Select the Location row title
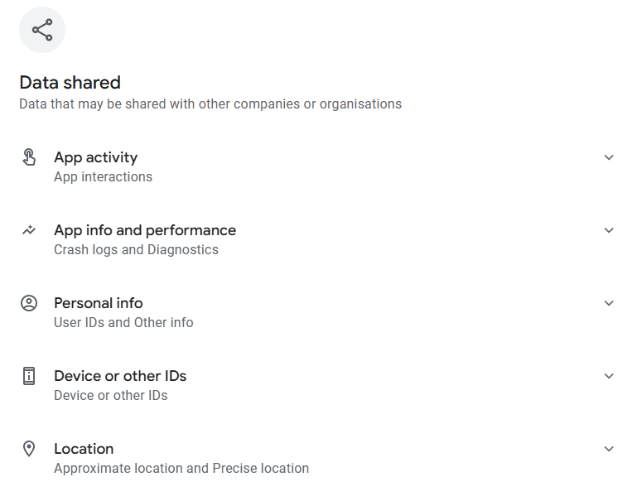The height and width of the screenshot is (501, 632). (x=84, y=449)
